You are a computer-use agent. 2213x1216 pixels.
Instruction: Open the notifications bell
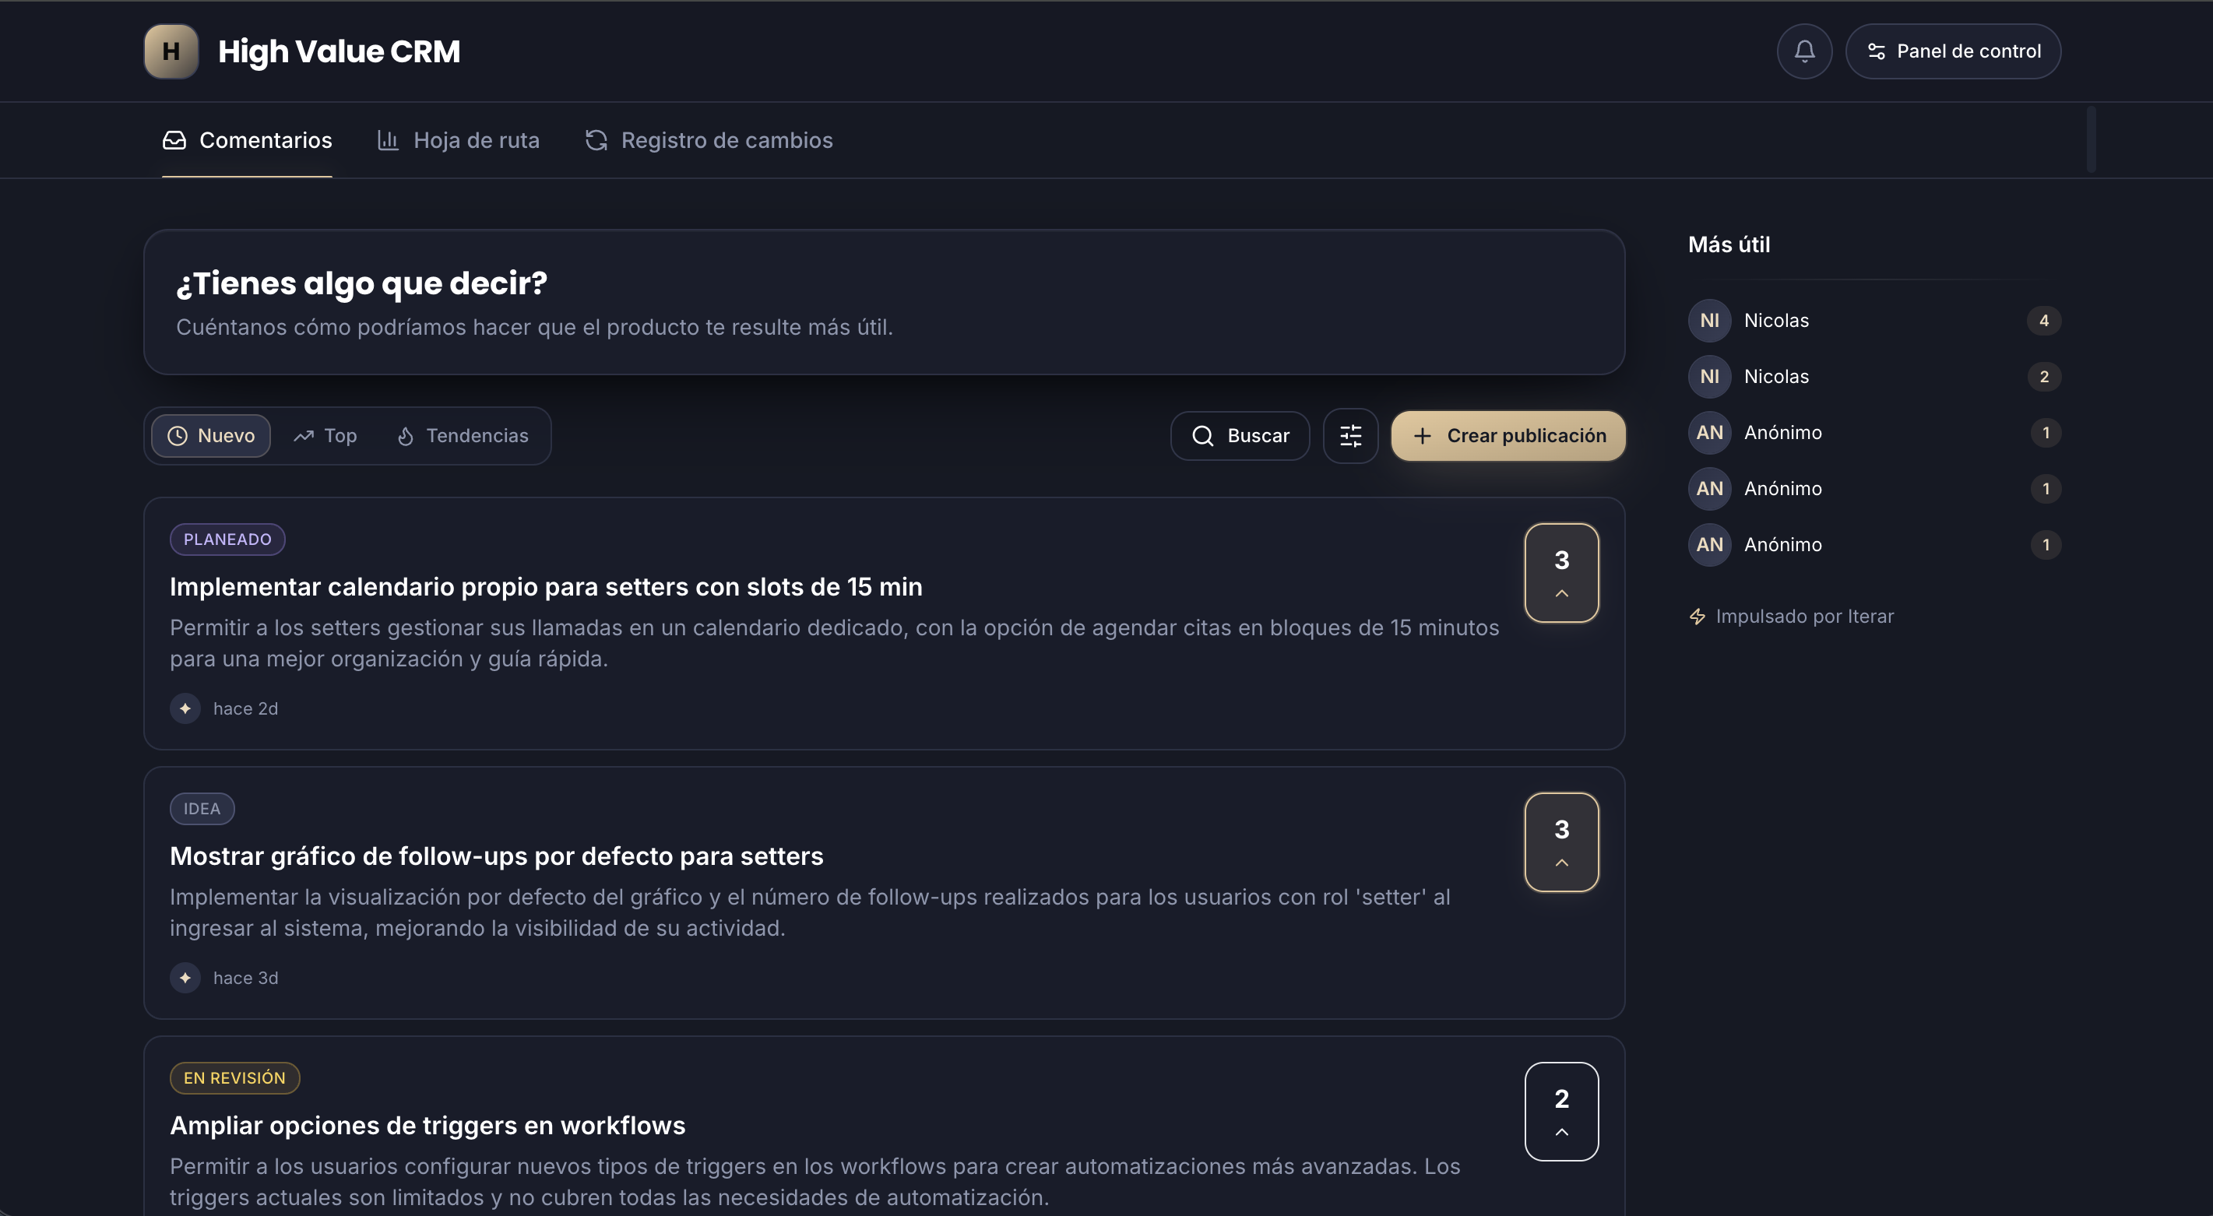(x=1804, y=51)
